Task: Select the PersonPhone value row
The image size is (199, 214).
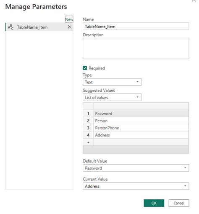Action: tap(141, 128)
